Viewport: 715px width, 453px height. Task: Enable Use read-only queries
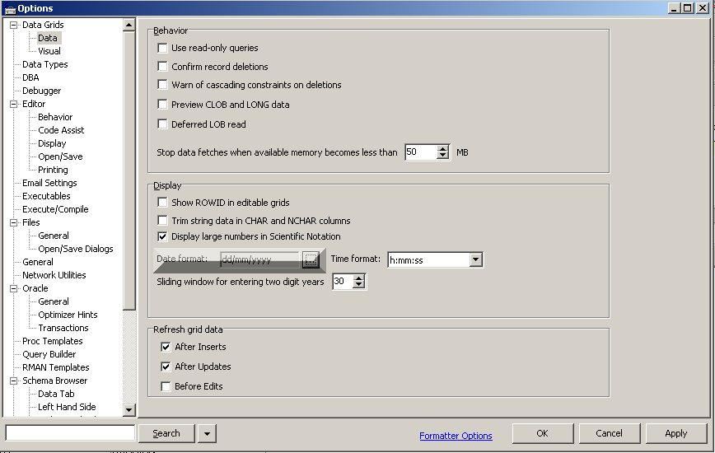162,48
